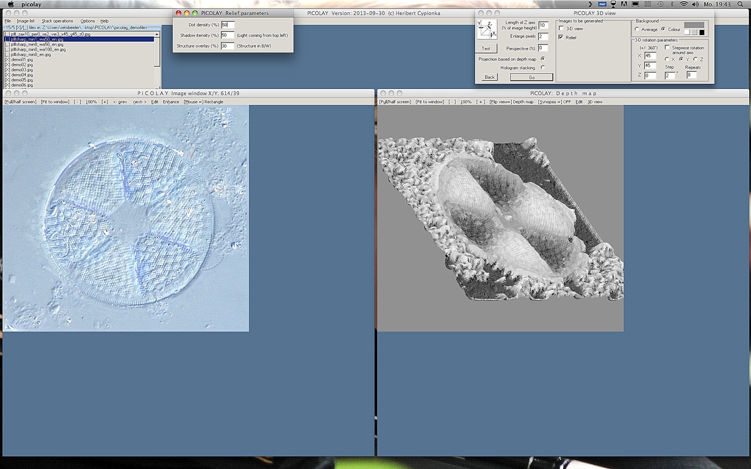
Task: Click the Wi-Fi status icon
Action: tap(683, 4)
